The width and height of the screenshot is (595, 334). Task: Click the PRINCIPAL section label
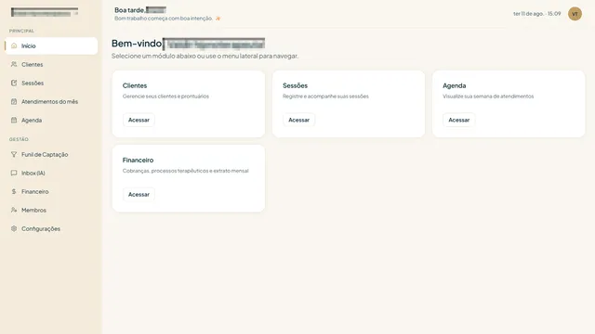click(21, 31)
